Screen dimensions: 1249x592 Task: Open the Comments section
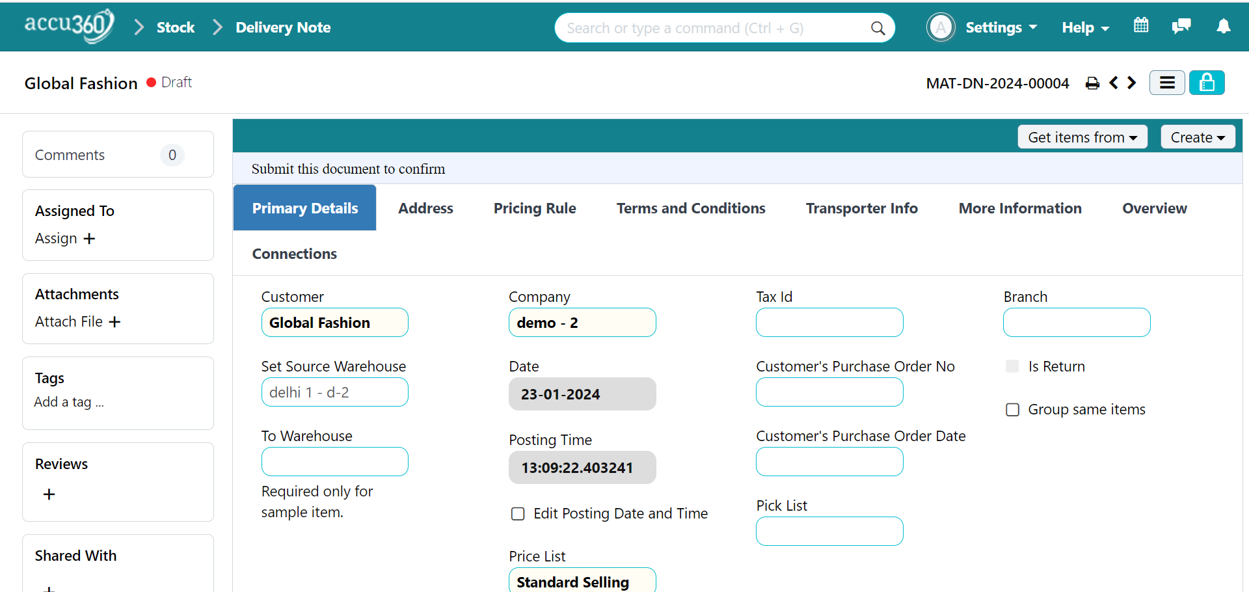118,155
